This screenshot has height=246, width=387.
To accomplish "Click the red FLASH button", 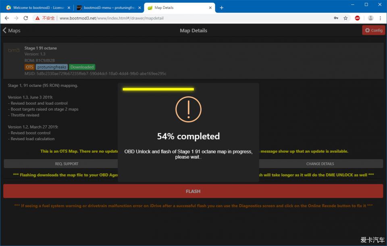I will coord(193,191).
